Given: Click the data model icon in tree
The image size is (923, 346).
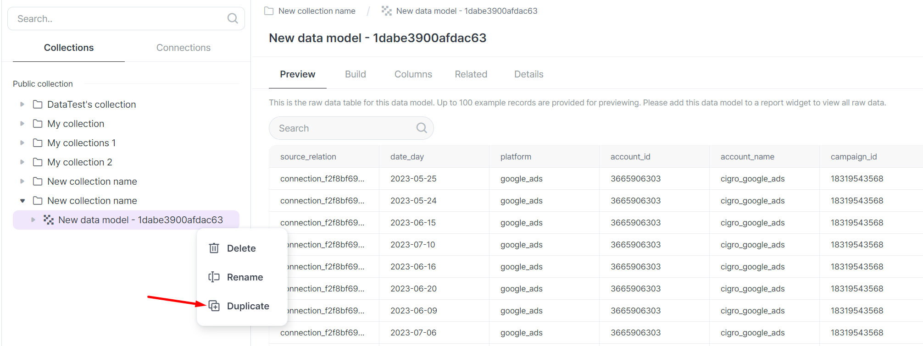Looking at the screenshot, I should [49, 220].
